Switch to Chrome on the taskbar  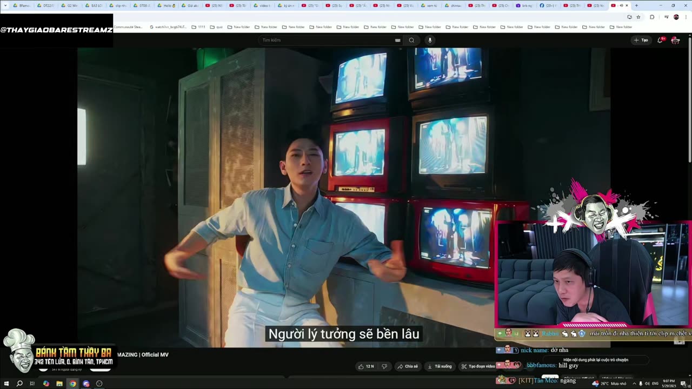pos(72,384)
